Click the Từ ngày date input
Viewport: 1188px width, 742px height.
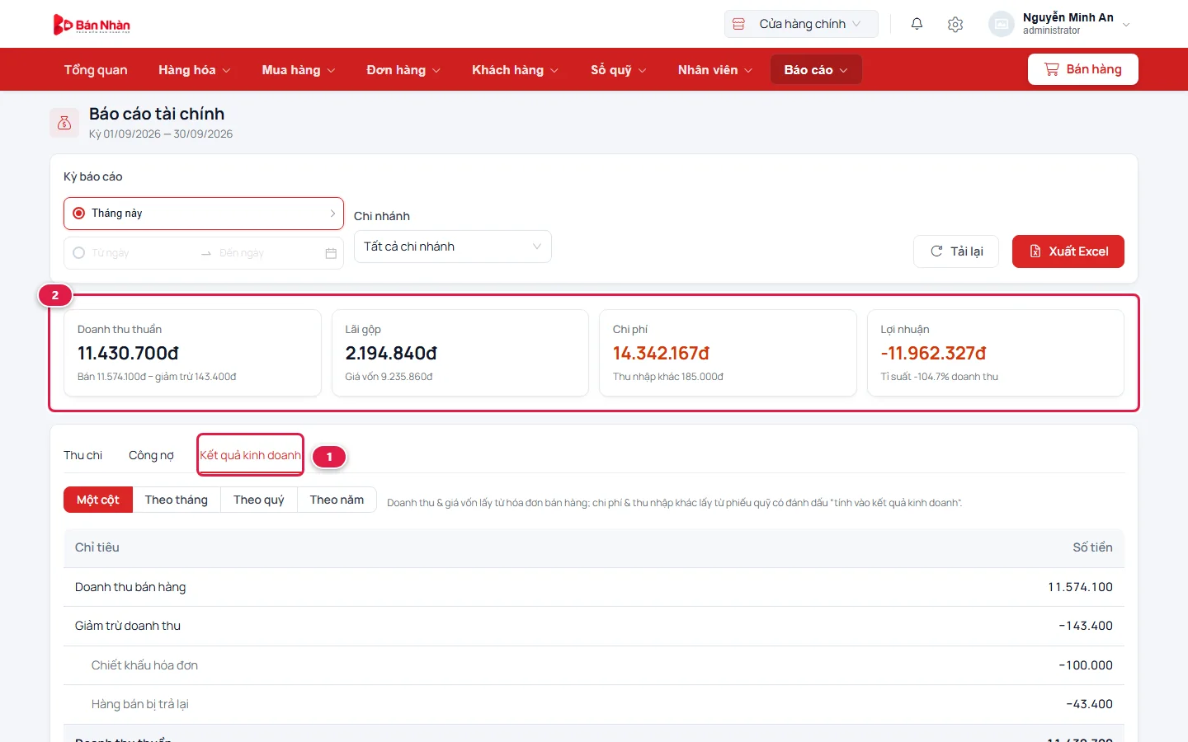140,253
